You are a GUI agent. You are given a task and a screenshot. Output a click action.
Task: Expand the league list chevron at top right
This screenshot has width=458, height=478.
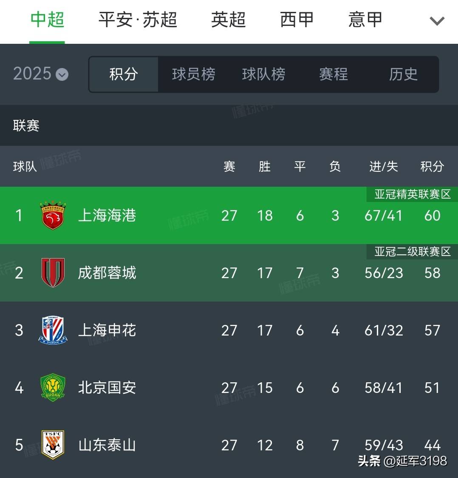(437, 20)
